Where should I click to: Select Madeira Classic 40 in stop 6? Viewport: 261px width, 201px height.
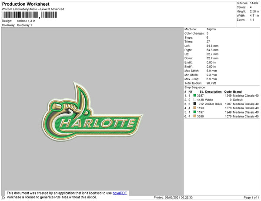pyautogui.click(x=246, y=117)
